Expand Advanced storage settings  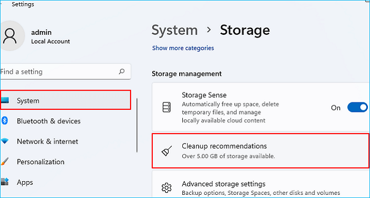tap(261, 184)
